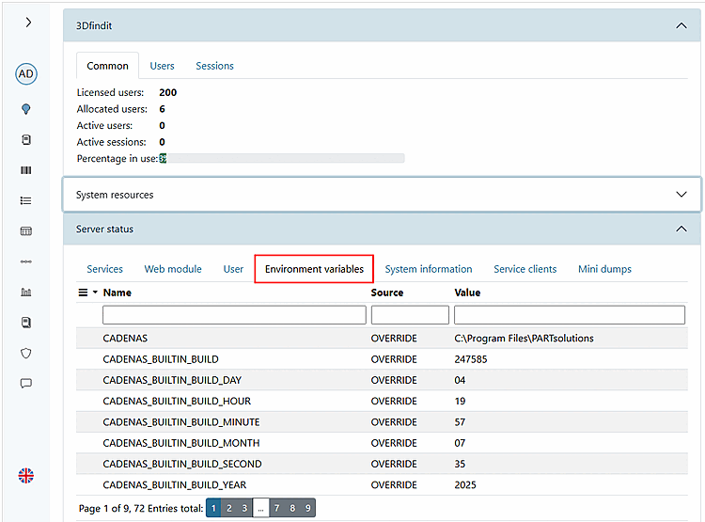Screen dimensions: 705x522
Task: Select the bulleted list sidebar icon
Action: pos(26,200)
